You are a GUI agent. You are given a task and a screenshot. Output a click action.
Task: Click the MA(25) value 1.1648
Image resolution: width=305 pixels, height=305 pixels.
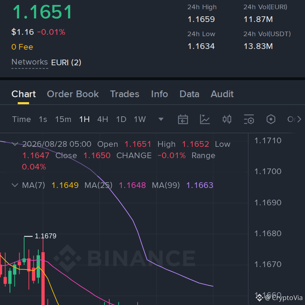[x=132, y=185]
